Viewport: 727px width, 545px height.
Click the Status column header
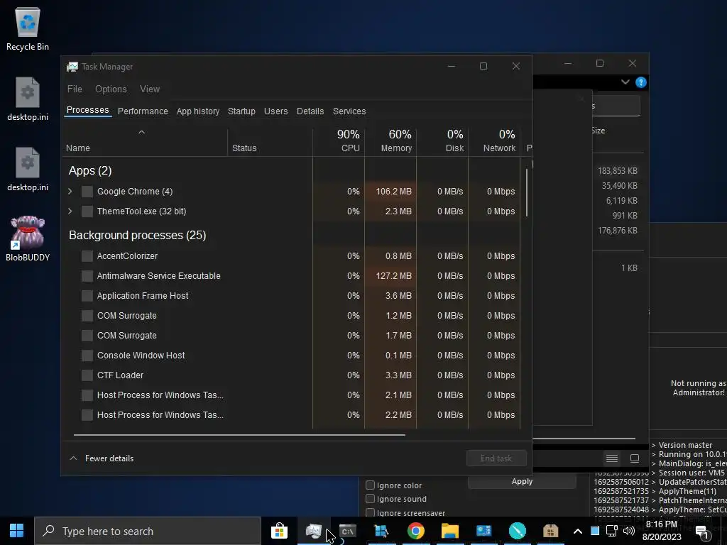[x=270, y=141]
